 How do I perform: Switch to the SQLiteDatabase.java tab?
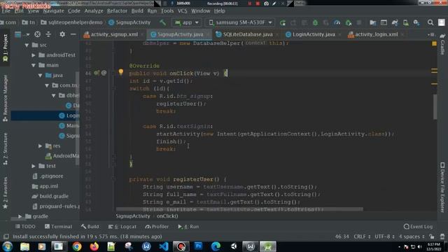pyautogui.click(x=247, y=34)
